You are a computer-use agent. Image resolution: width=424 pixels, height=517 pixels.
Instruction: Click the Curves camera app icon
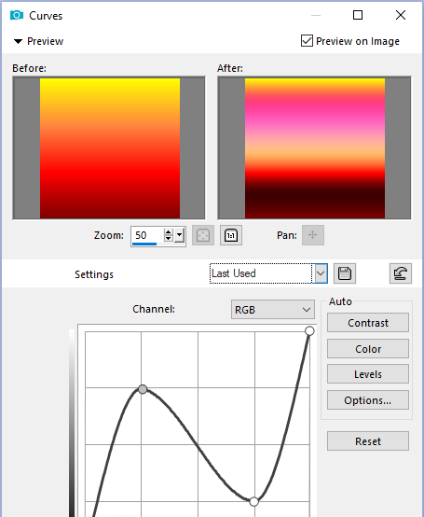pos(17,15)
